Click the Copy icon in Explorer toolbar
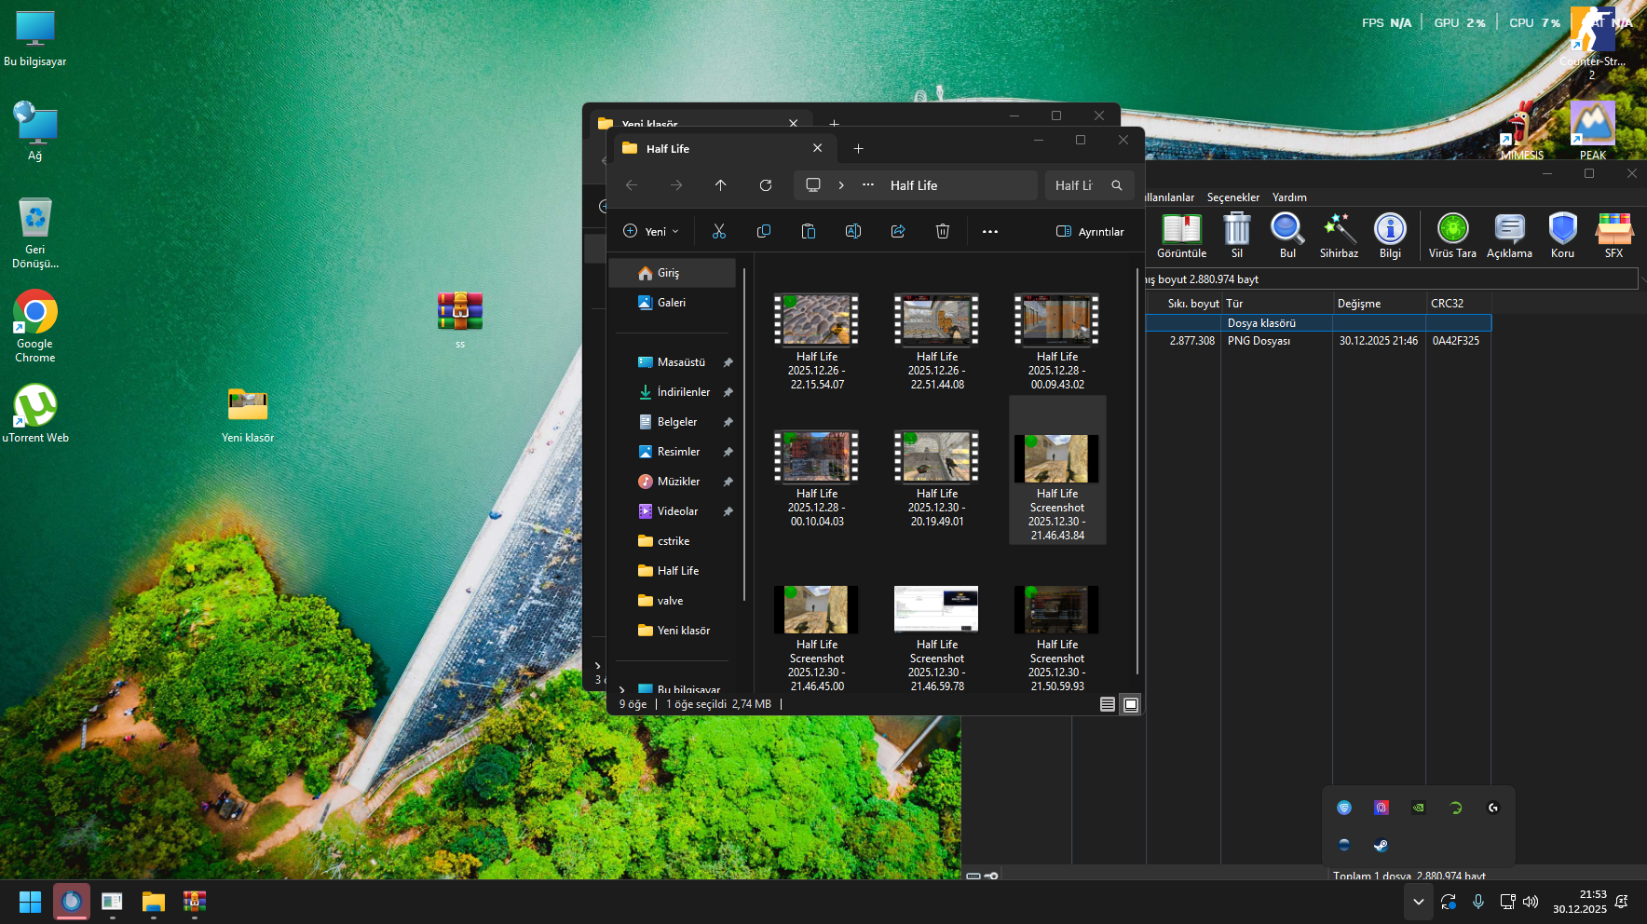Viewport: 1647px width, 924px height. 764,231
